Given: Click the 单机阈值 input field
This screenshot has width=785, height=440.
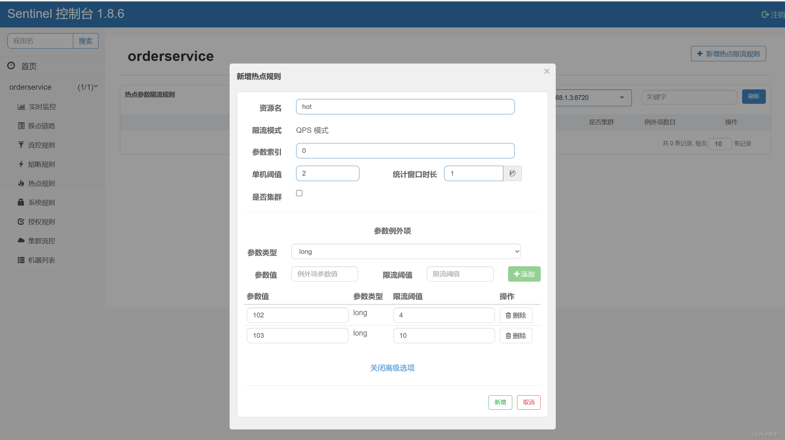Looking at the screenshot, I should [x=327, y=173].
